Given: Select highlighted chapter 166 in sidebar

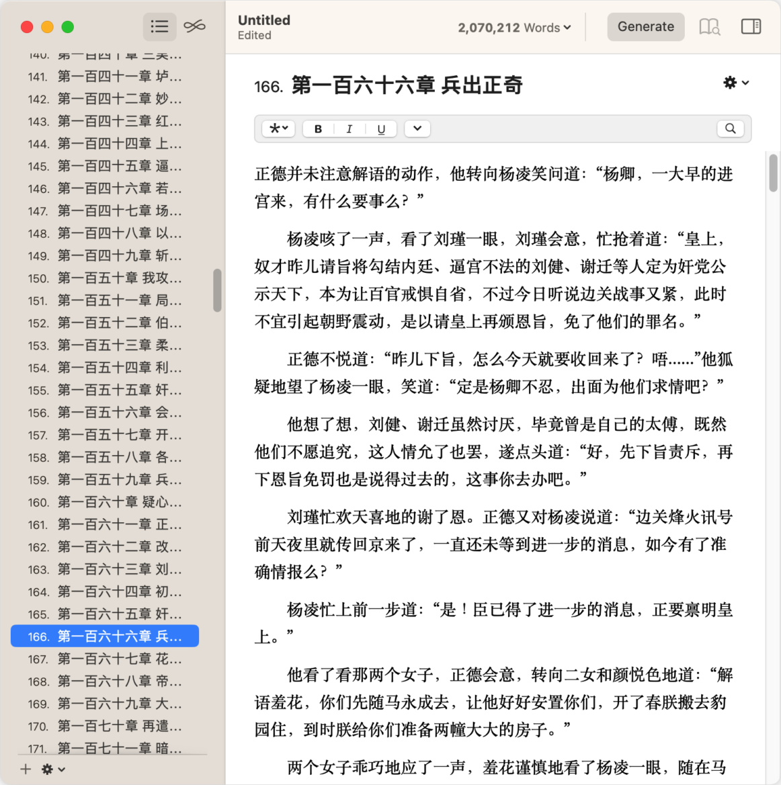Looking at the screenshot, I should click(105, 636).
